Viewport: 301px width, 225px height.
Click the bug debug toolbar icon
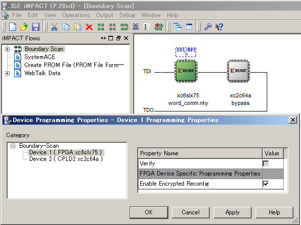coord(136,27)
